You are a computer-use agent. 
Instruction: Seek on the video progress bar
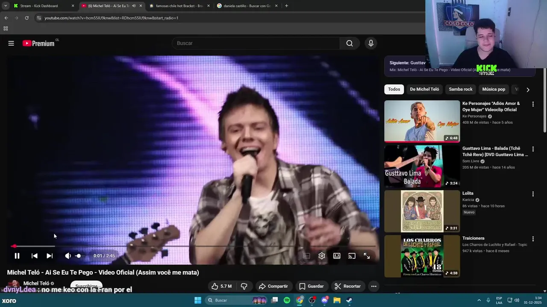tap(193, 246)
